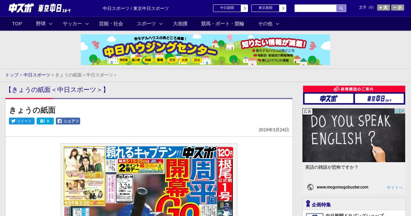Click 広告 label on the ad
The image size is (411, 216).
pos(308,111)
